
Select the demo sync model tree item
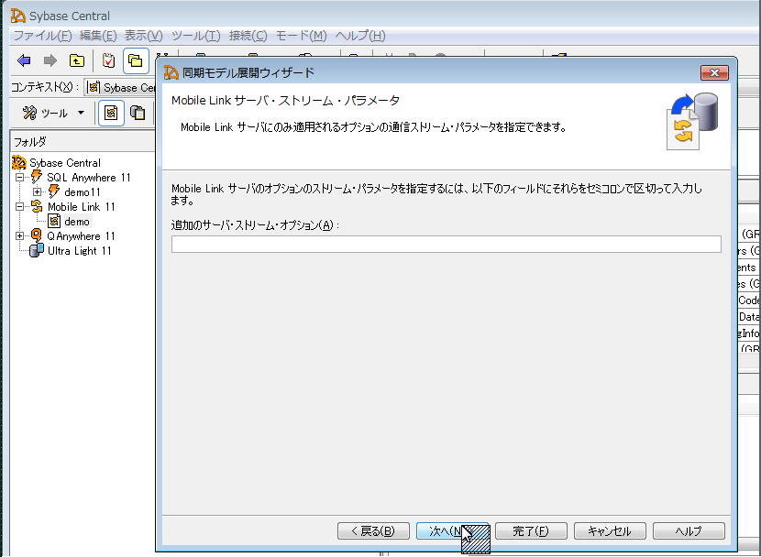[77, 221]
